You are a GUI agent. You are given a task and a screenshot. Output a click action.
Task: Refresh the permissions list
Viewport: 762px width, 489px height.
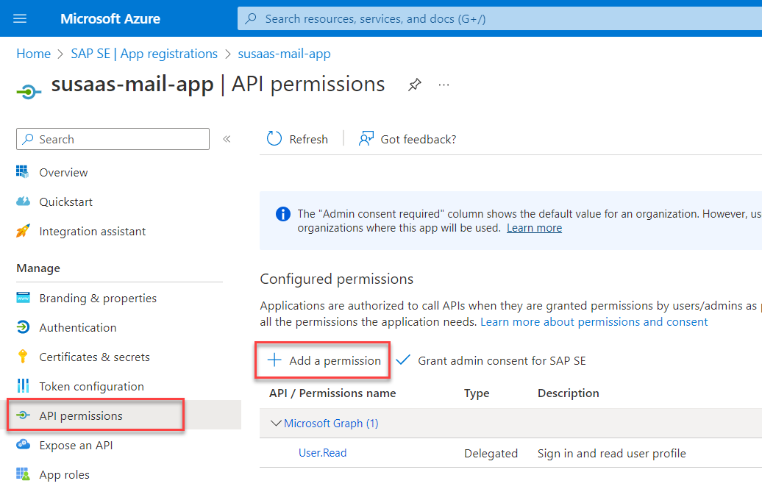pos(297,139)
